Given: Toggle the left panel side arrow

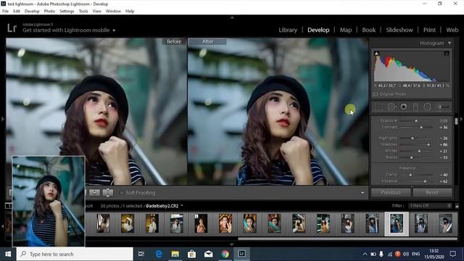Looking at the screenshot, I should pyautogui.click(x=3, y=119).
